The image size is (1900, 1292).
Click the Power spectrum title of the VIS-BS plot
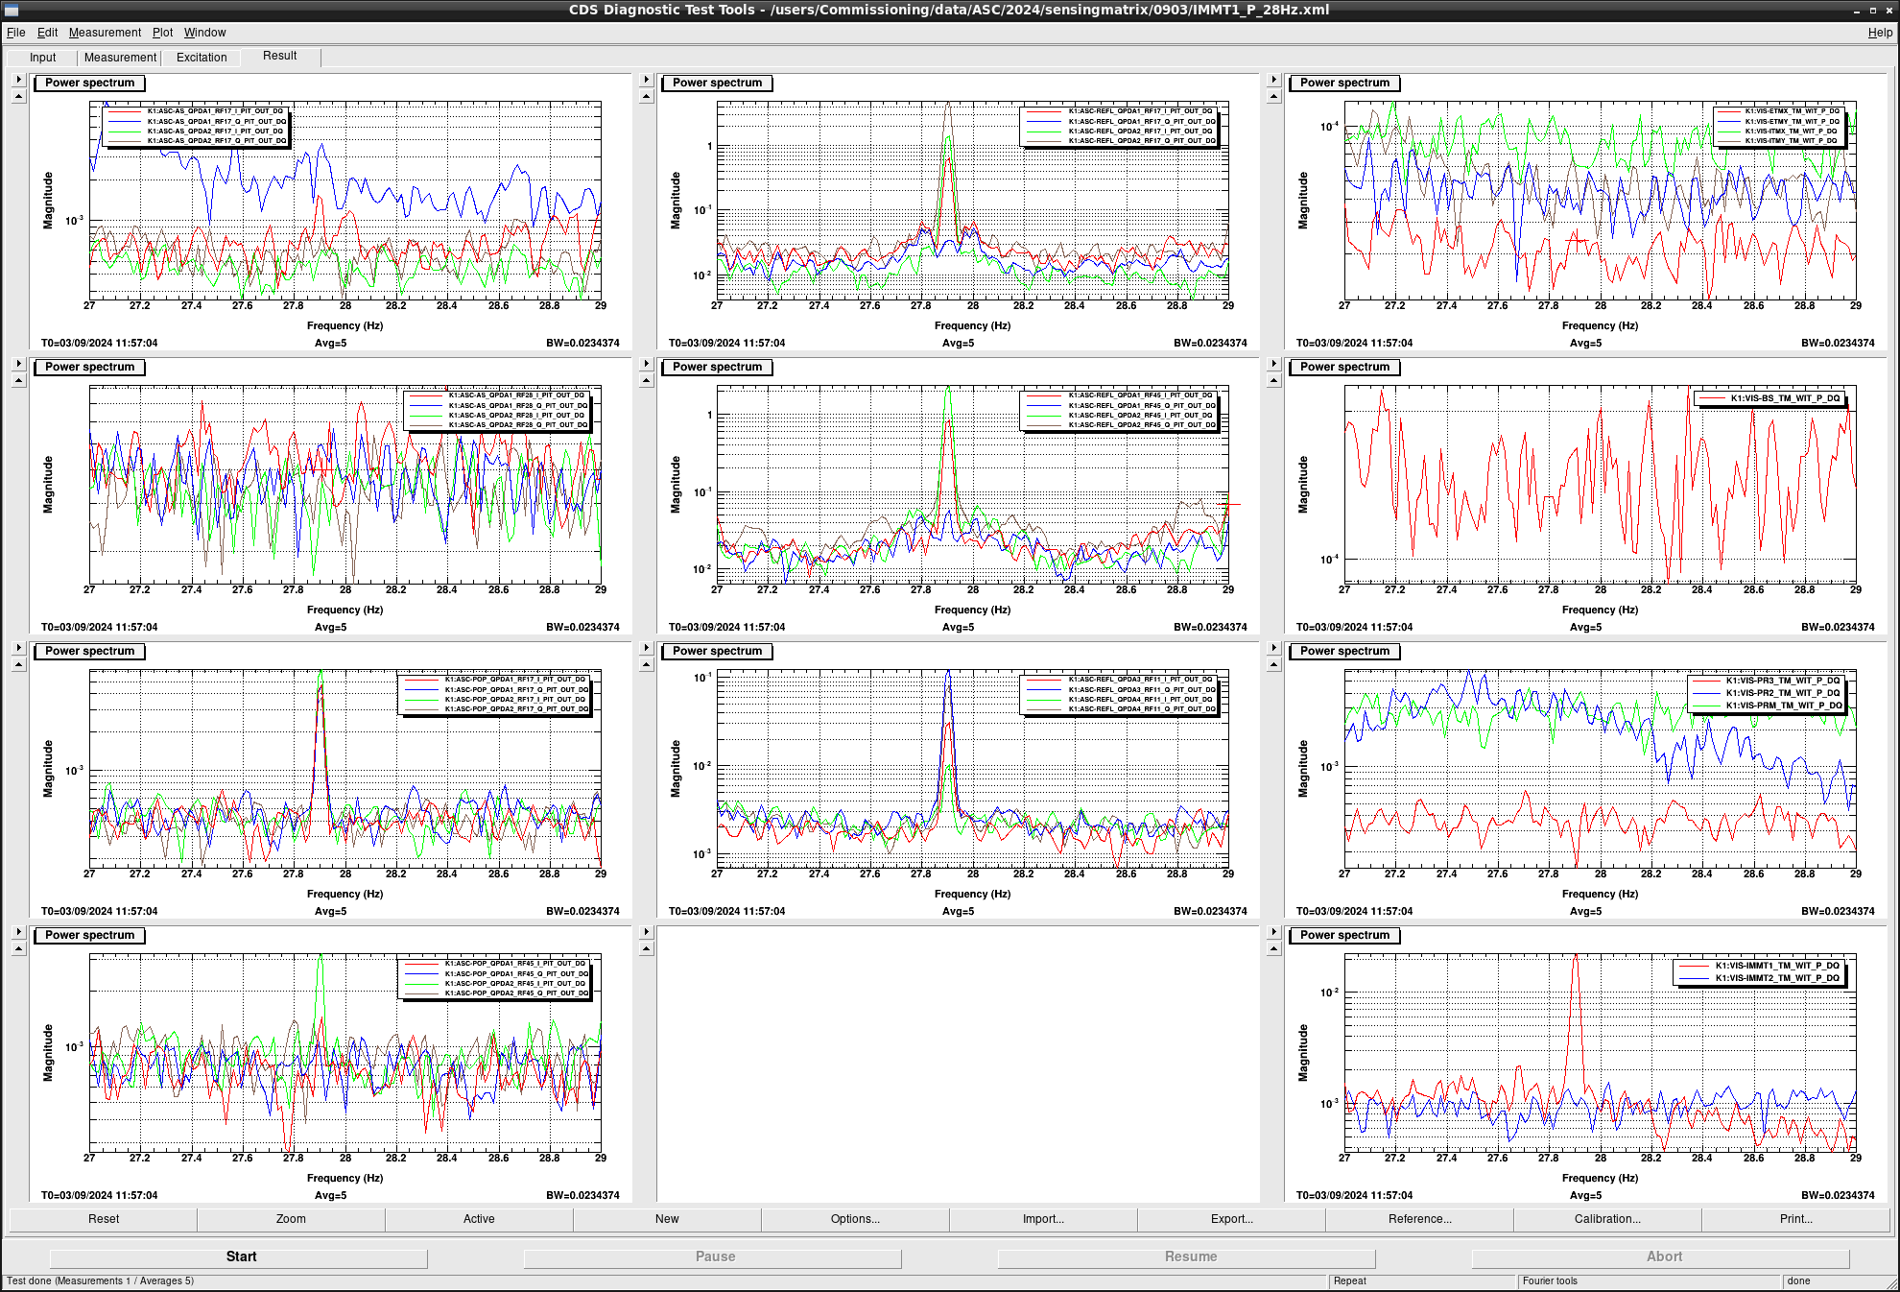coord(1344,367)
